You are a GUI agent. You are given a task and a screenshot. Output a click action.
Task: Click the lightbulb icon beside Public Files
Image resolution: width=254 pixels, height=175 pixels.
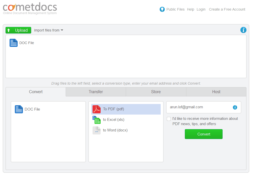(x=162, y=9)
